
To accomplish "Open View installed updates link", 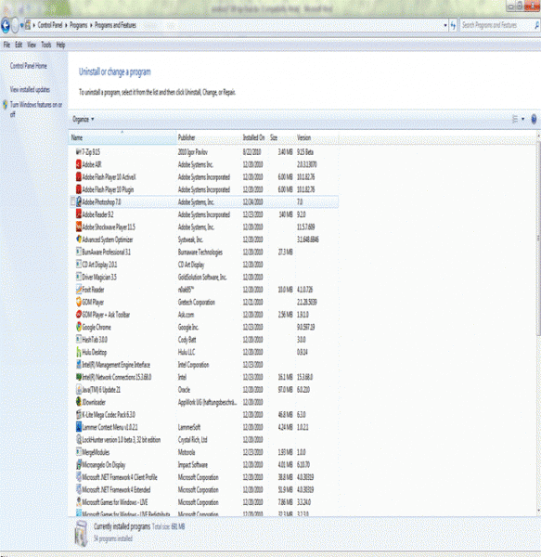I will (30, 89).
